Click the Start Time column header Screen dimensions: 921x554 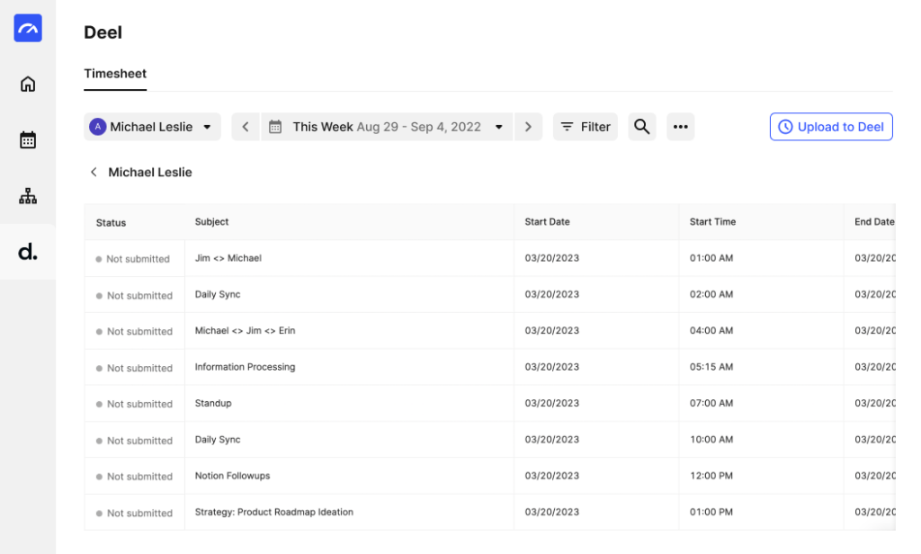712,222
